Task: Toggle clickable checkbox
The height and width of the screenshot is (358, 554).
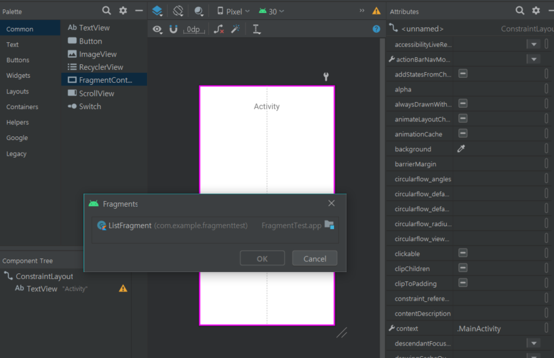Action: pyautogui.click(x=463, y=253)
